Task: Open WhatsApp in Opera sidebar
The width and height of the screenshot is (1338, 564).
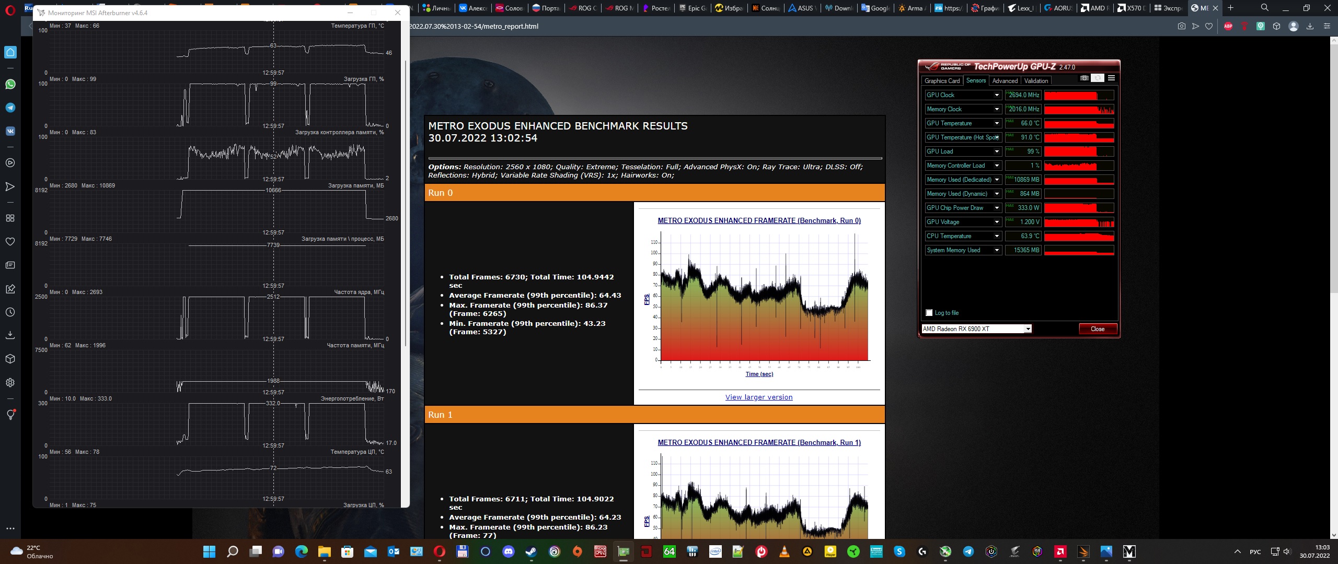Action: (10, 84)
